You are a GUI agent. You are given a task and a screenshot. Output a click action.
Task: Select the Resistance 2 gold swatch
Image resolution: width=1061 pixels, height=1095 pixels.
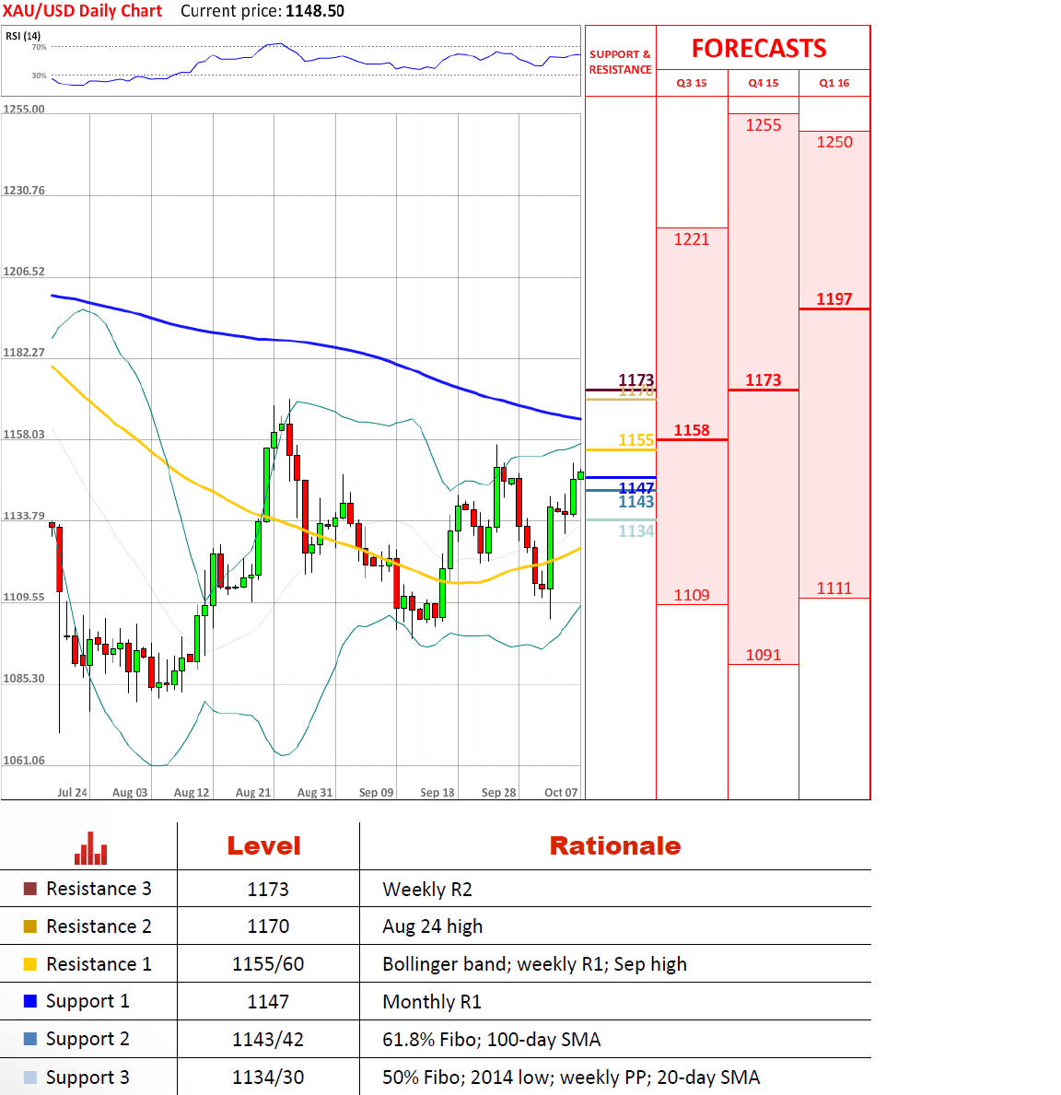click(30, 926)
